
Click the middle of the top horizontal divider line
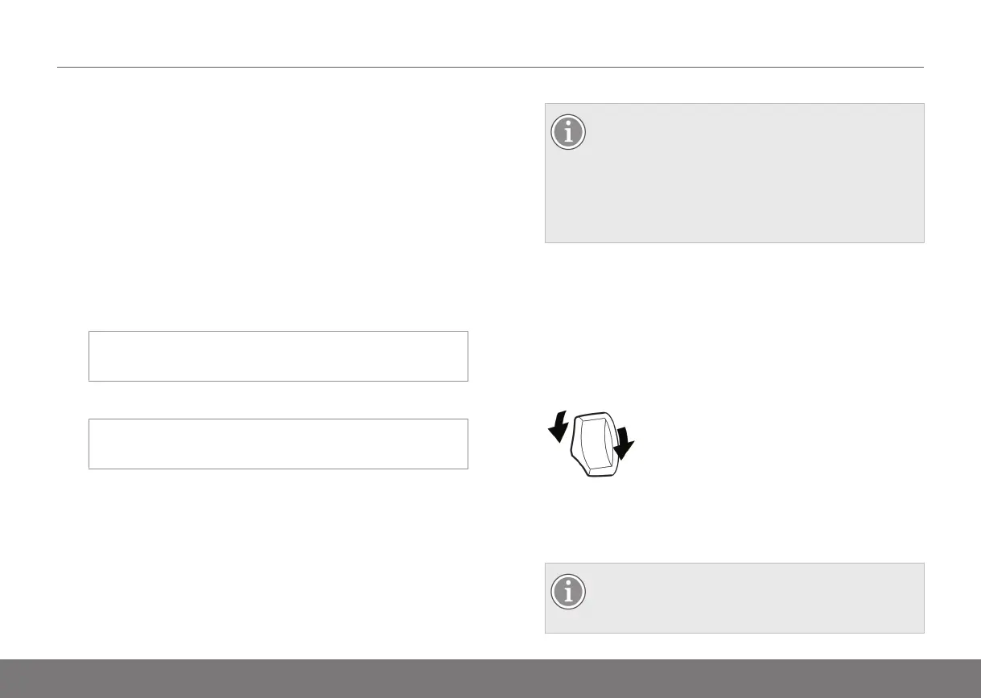(x=490, y=68)
